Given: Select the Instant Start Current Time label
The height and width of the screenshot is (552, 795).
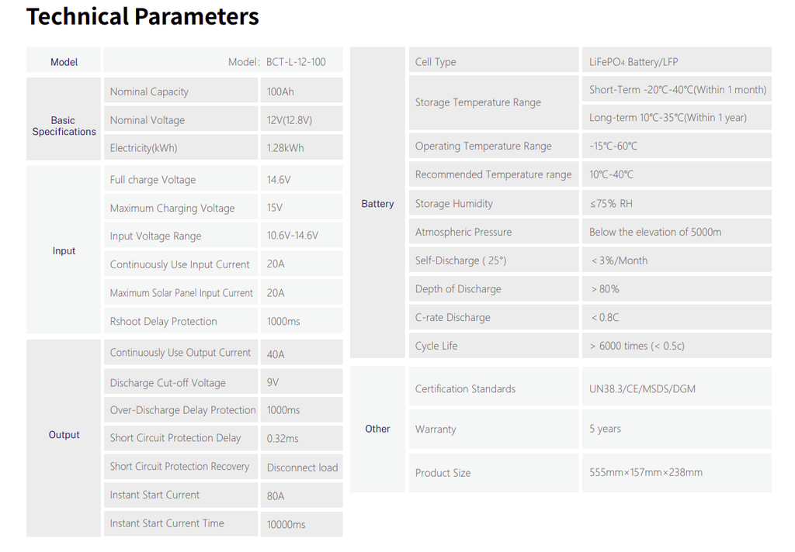Looking at the screenshot, I should coord(167,523).
